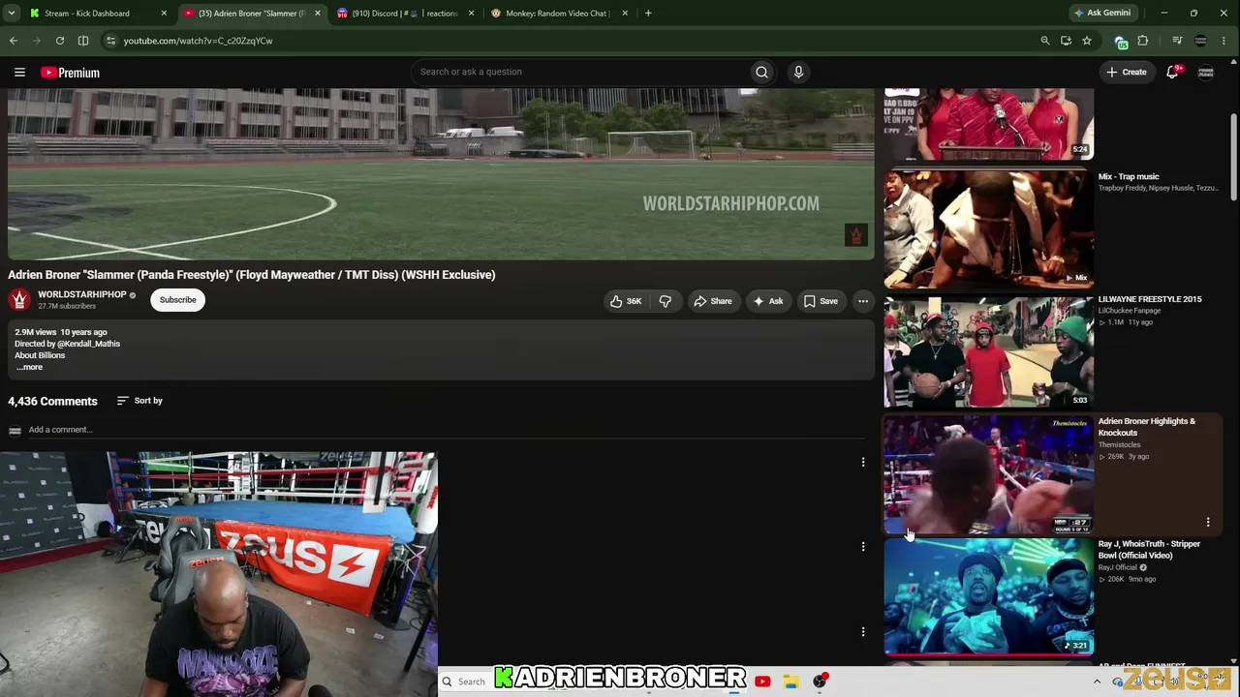Screen dimensions: 1240x697
Task: Go to YouTube Premium home via logo
Action: (x=70, y=73)
